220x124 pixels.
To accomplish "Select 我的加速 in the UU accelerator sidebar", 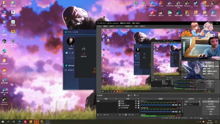I will click(70, 66).
